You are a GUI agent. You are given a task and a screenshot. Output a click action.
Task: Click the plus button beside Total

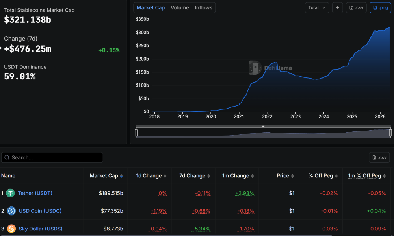[x=338, y=8]
